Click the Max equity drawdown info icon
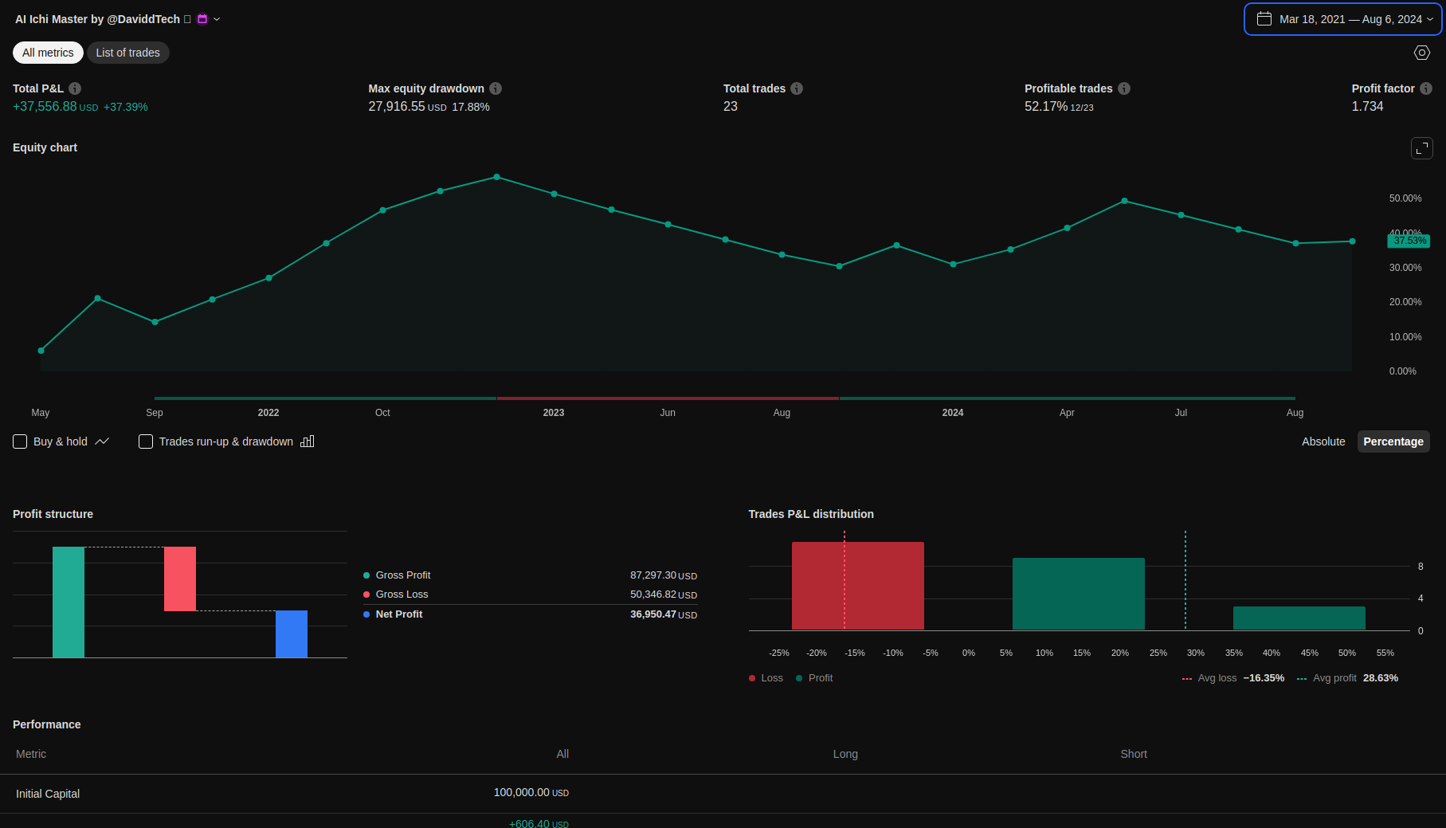 [x=496, y=88]
